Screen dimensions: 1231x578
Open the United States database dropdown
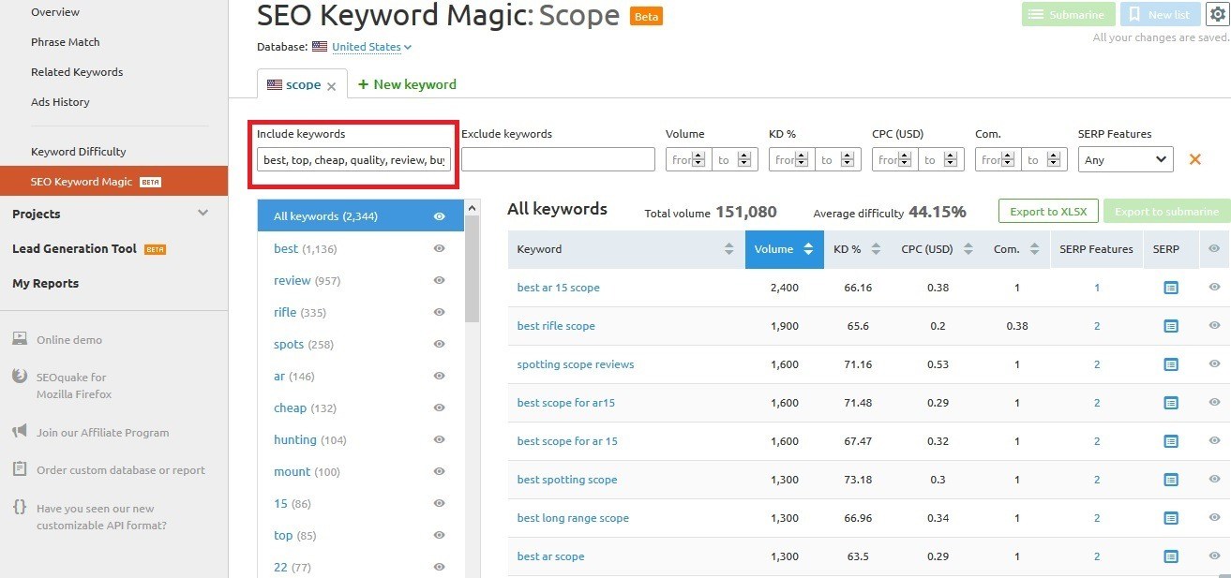[371, 47]
